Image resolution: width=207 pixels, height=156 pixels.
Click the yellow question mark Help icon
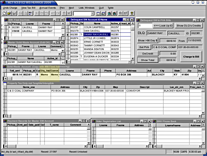[x=132, y=13]
